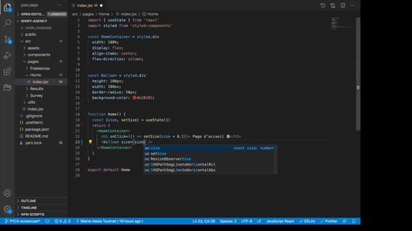Open the Accounts menu icon
This screenshot has height=231, width=412.
[x=7, y=193]
